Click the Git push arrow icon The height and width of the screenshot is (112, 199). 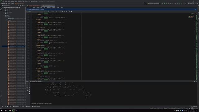[x=182, y=3]
